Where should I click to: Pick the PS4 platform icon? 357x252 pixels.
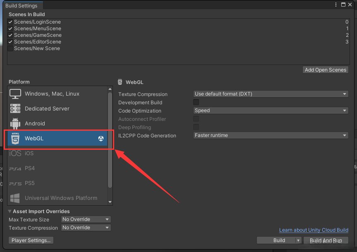(15, 168)
